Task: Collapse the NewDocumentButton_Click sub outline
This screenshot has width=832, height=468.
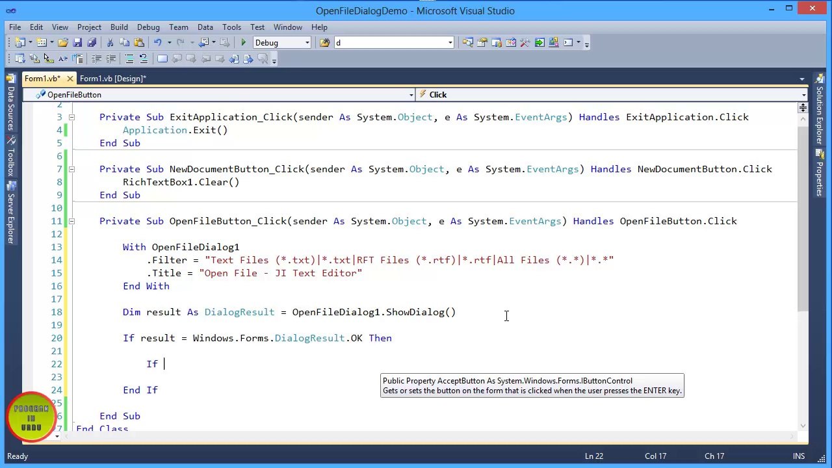Action: 71,169
